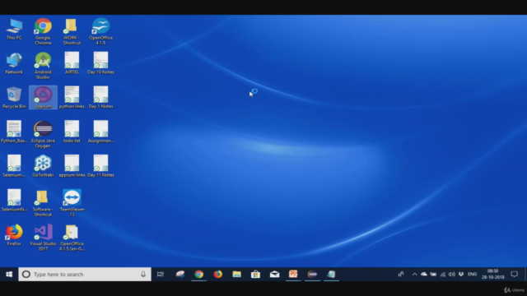Select the Eclipse Java Oxygen icon
The width and height of the screenshot is (527, 296).
[43, 134]
